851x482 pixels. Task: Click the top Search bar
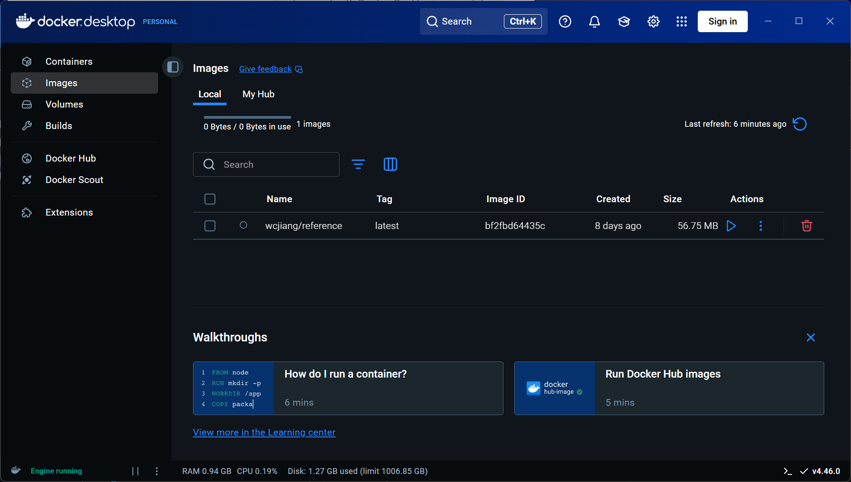(484, 21)
